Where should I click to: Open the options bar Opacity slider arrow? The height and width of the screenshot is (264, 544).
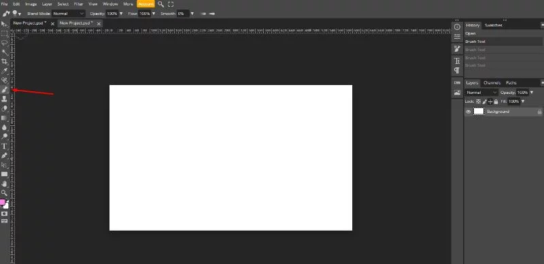(121, 14)
